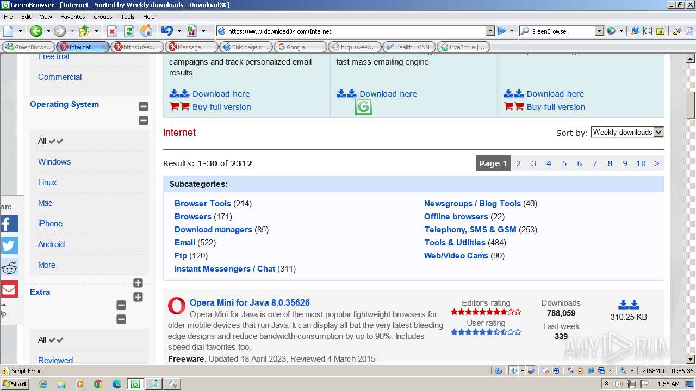Click the New page toolbar icon
Viewport: 696px width, 391px height.
pyautogui.click(x=8, y=31)
